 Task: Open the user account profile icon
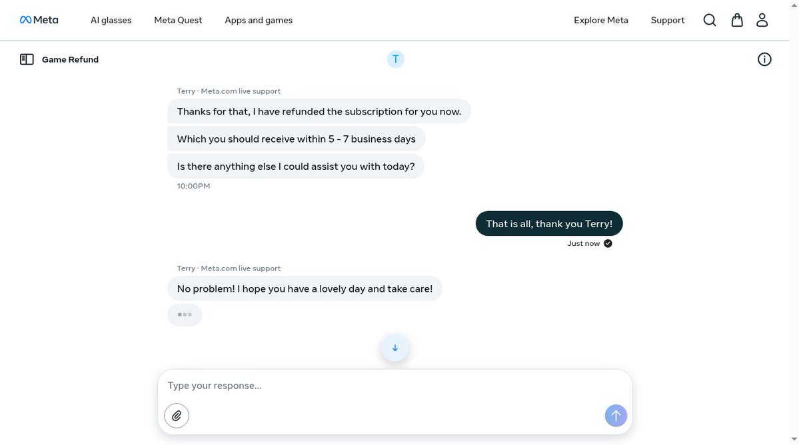coord(762,20)
